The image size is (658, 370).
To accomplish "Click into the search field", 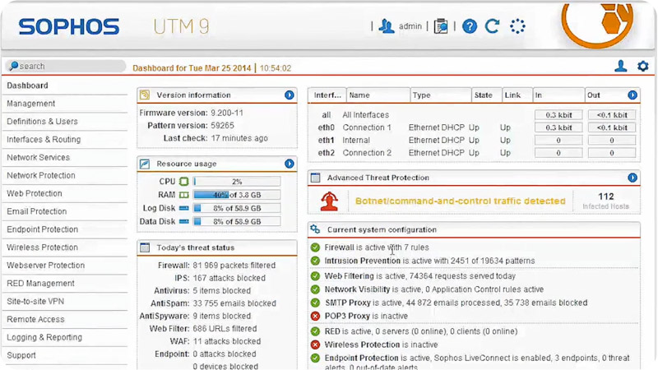I will (x=66, y=66).
